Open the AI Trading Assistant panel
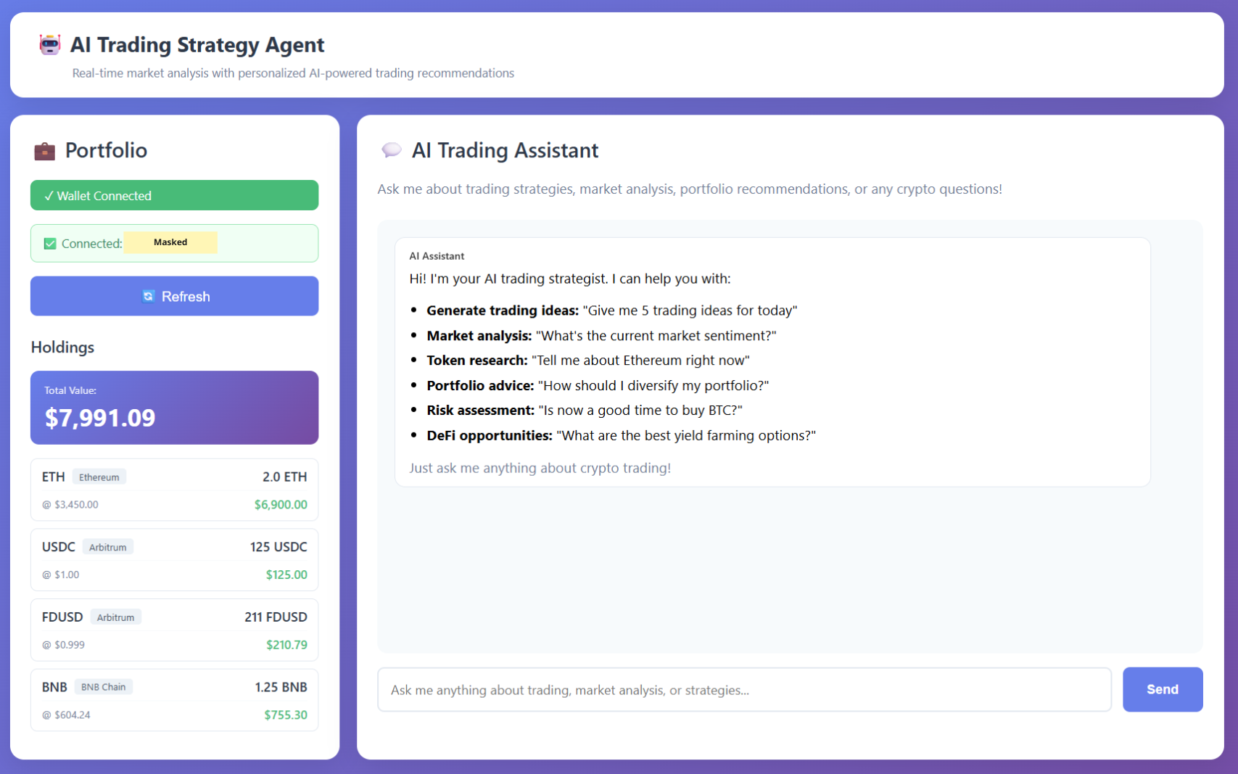The width and height of the screenshot is (1238, 774). click(x=505, y=150)
